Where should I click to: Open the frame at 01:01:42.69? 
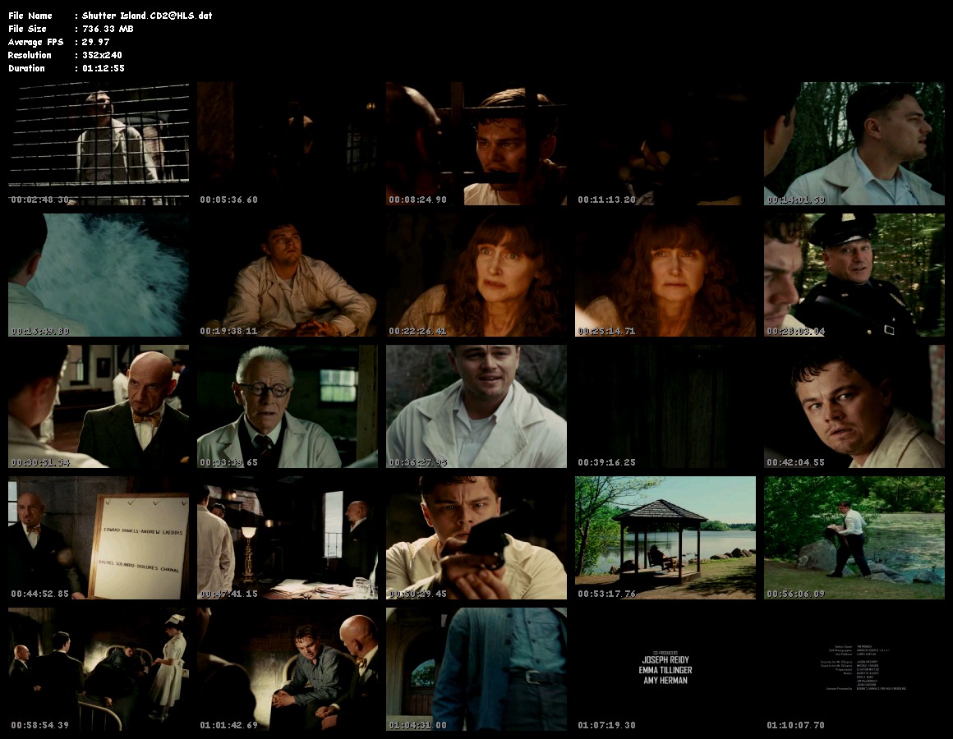coord(288,669)
